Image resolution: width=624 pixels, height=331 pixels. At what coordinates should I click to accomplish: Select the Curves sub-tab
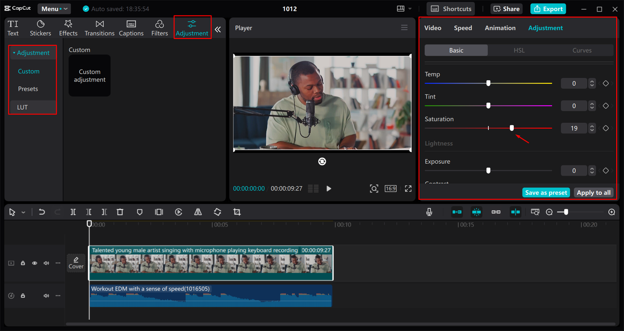(582, 50)
